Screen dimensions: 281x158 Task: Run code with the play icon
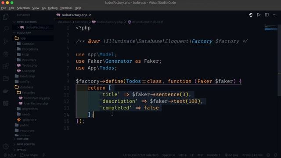click(259, 15)
